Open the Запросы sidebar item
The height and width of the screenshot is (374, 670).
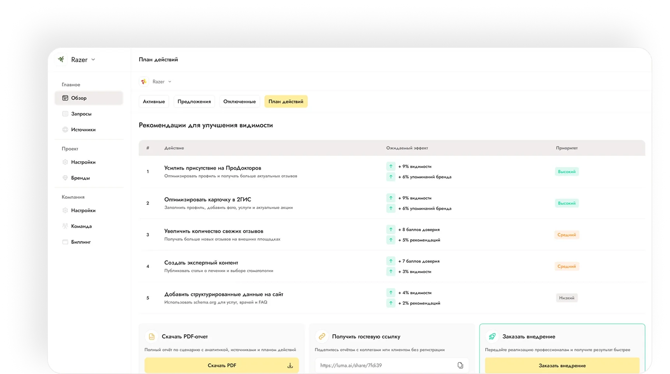pos(89,114)
